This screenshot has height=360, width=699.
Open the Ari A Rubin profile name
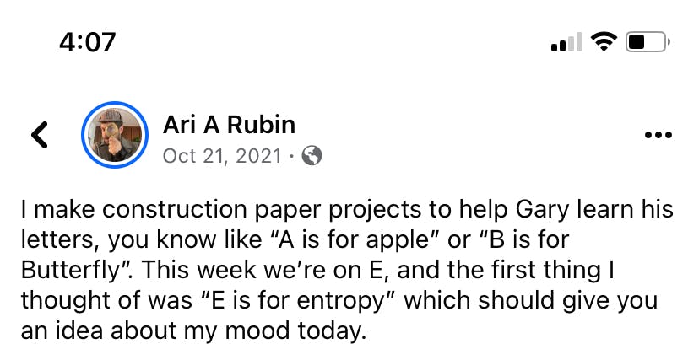(x=229, y=125)
